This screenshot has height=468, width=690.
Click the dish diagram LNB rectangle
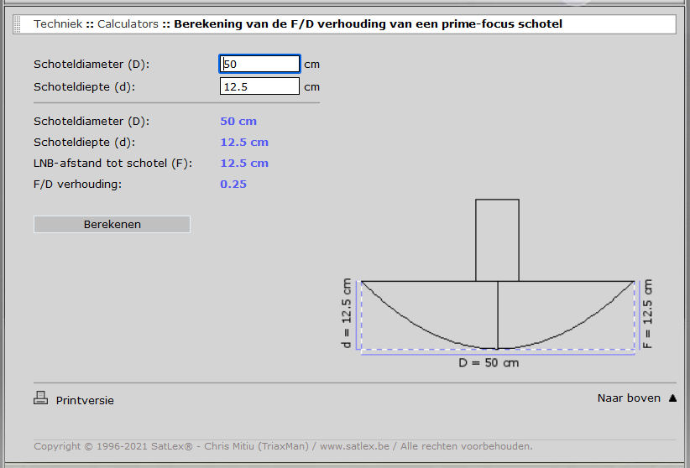click(x=497, y=240)
